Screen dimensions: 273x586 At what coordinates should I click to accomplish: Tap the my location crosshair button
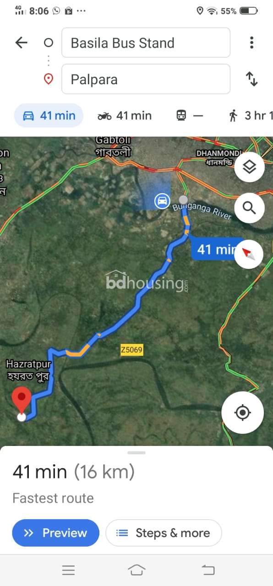pyautogui.click(x=242, y=412)
